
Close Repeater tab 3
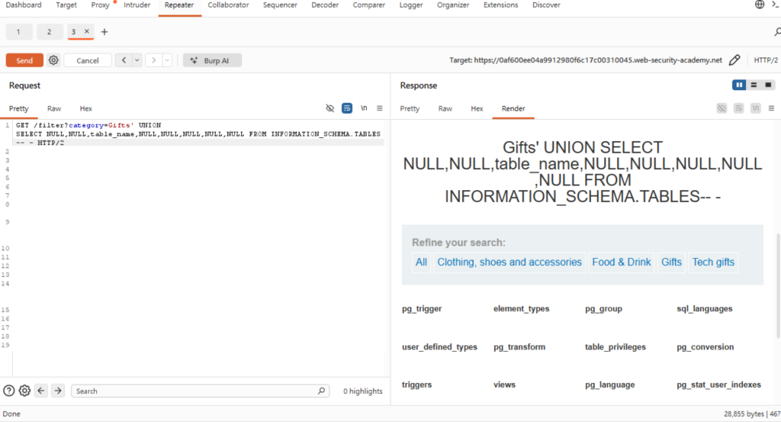(87, 31)
